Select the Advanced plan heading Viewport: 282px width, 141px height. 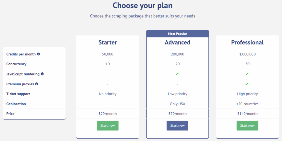(177, 42)
